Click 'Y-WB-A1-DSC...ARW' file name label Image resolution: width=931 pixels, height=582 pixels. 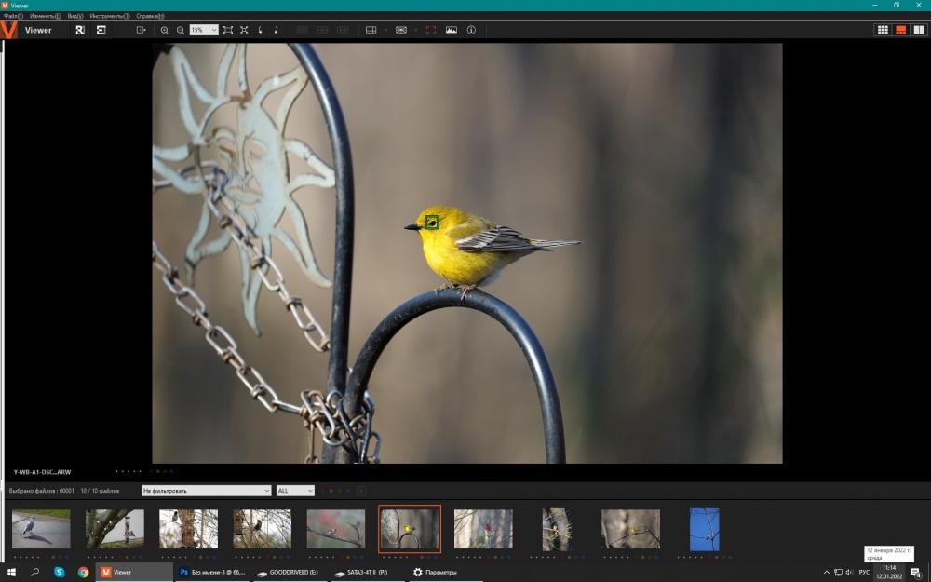(x=42, y=472)
